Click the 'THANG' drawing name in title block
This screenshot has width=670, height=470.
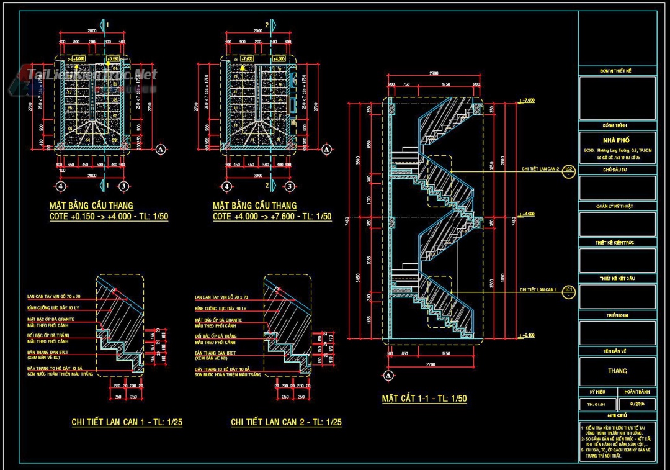tap(617, 371)
